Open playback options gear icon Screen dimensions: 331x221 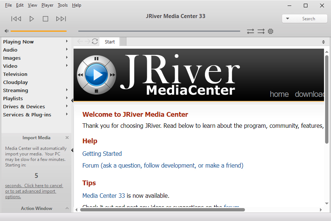270,31
